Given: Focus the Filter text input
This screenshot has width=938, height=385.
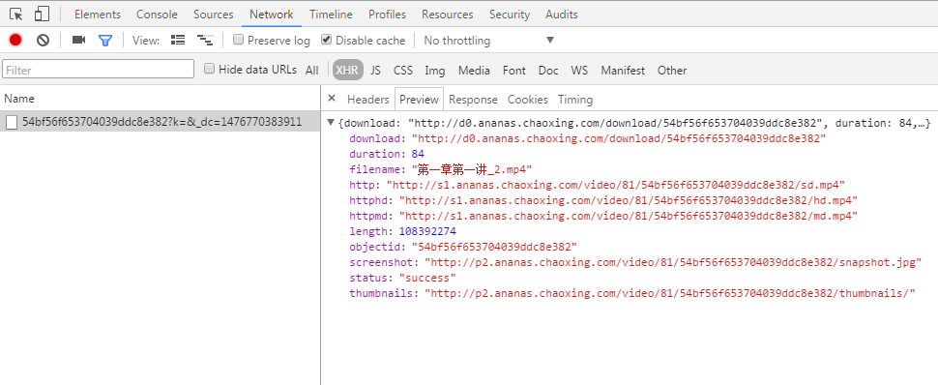Looking at the screenshot, I should [98, 69].
